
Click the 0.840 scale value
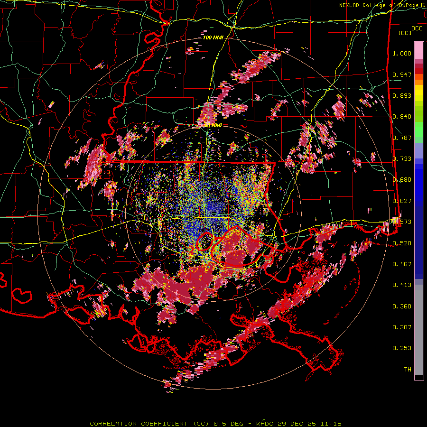(402, 117)
